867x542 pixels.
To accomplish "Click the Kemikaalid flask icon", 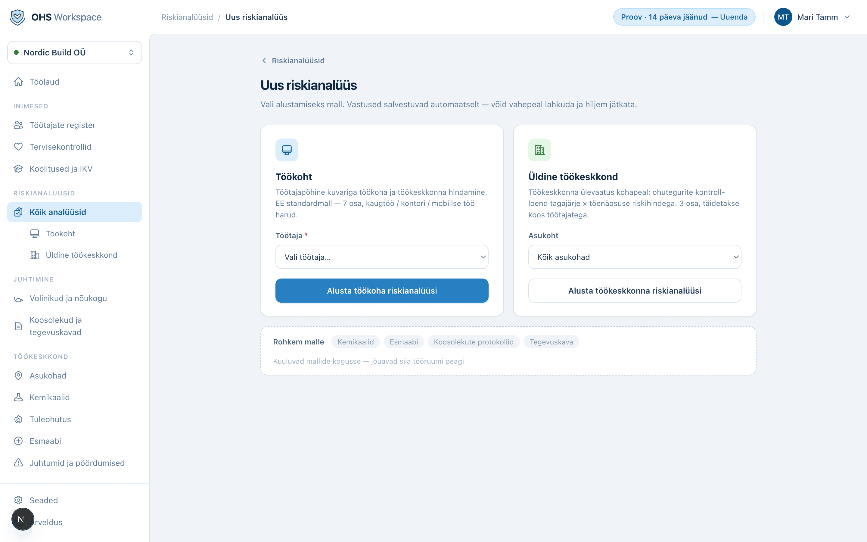I will point(18,397).
